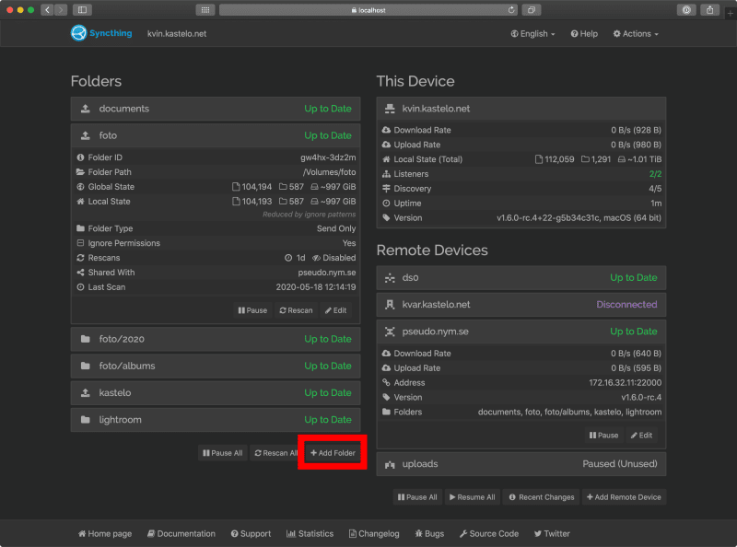Pause the pseudo.nym.se device

[x=603, y=436]
